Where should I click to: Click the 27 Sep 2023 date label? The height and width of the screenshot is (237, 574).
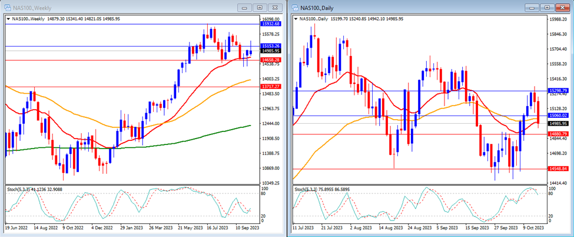(506, 228)
